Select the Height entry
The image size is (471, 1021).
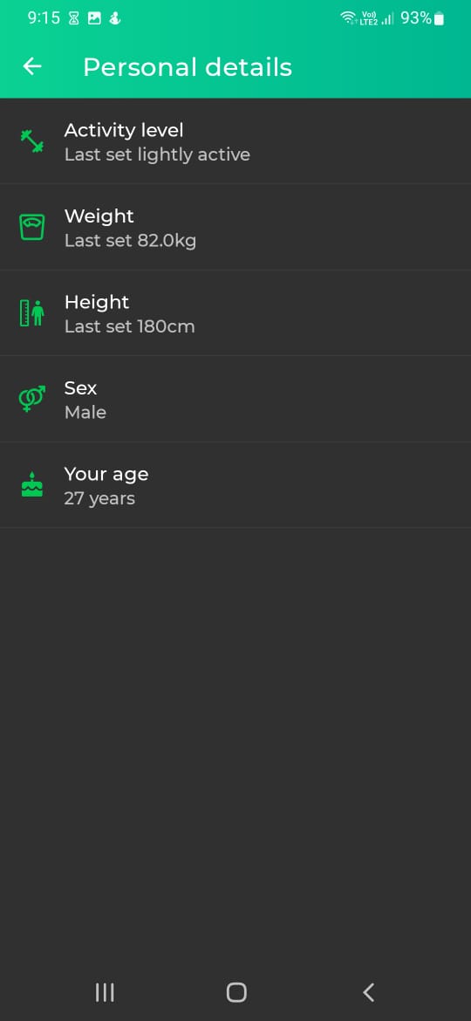pos(235,313)
